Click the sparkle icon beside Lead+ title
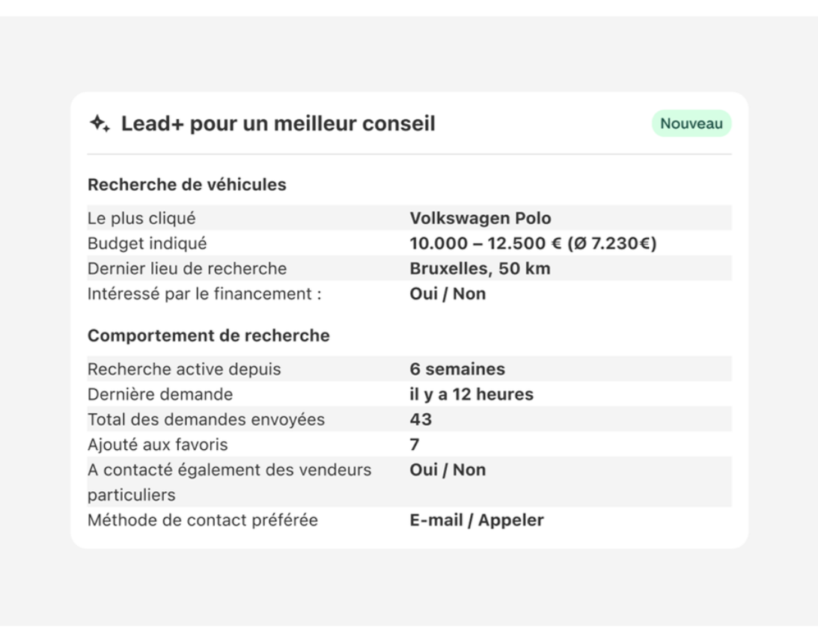Screen dimensions: 818x643 tap(100, 124)
